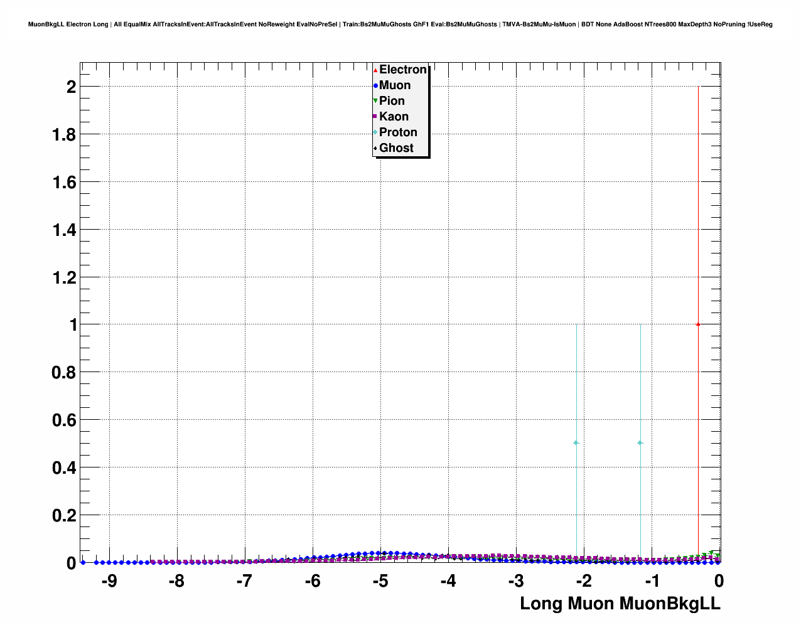Click the top of the red Electron error bar
Image resolution: width=801 pixels, height=625 pixels.
click(x=698, y=87)
